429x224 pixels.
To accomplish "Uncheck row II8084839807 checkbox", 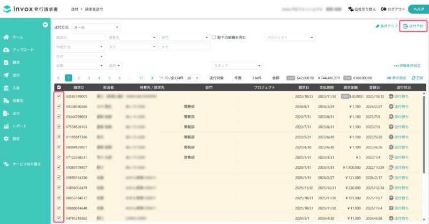I will (59, 147).
